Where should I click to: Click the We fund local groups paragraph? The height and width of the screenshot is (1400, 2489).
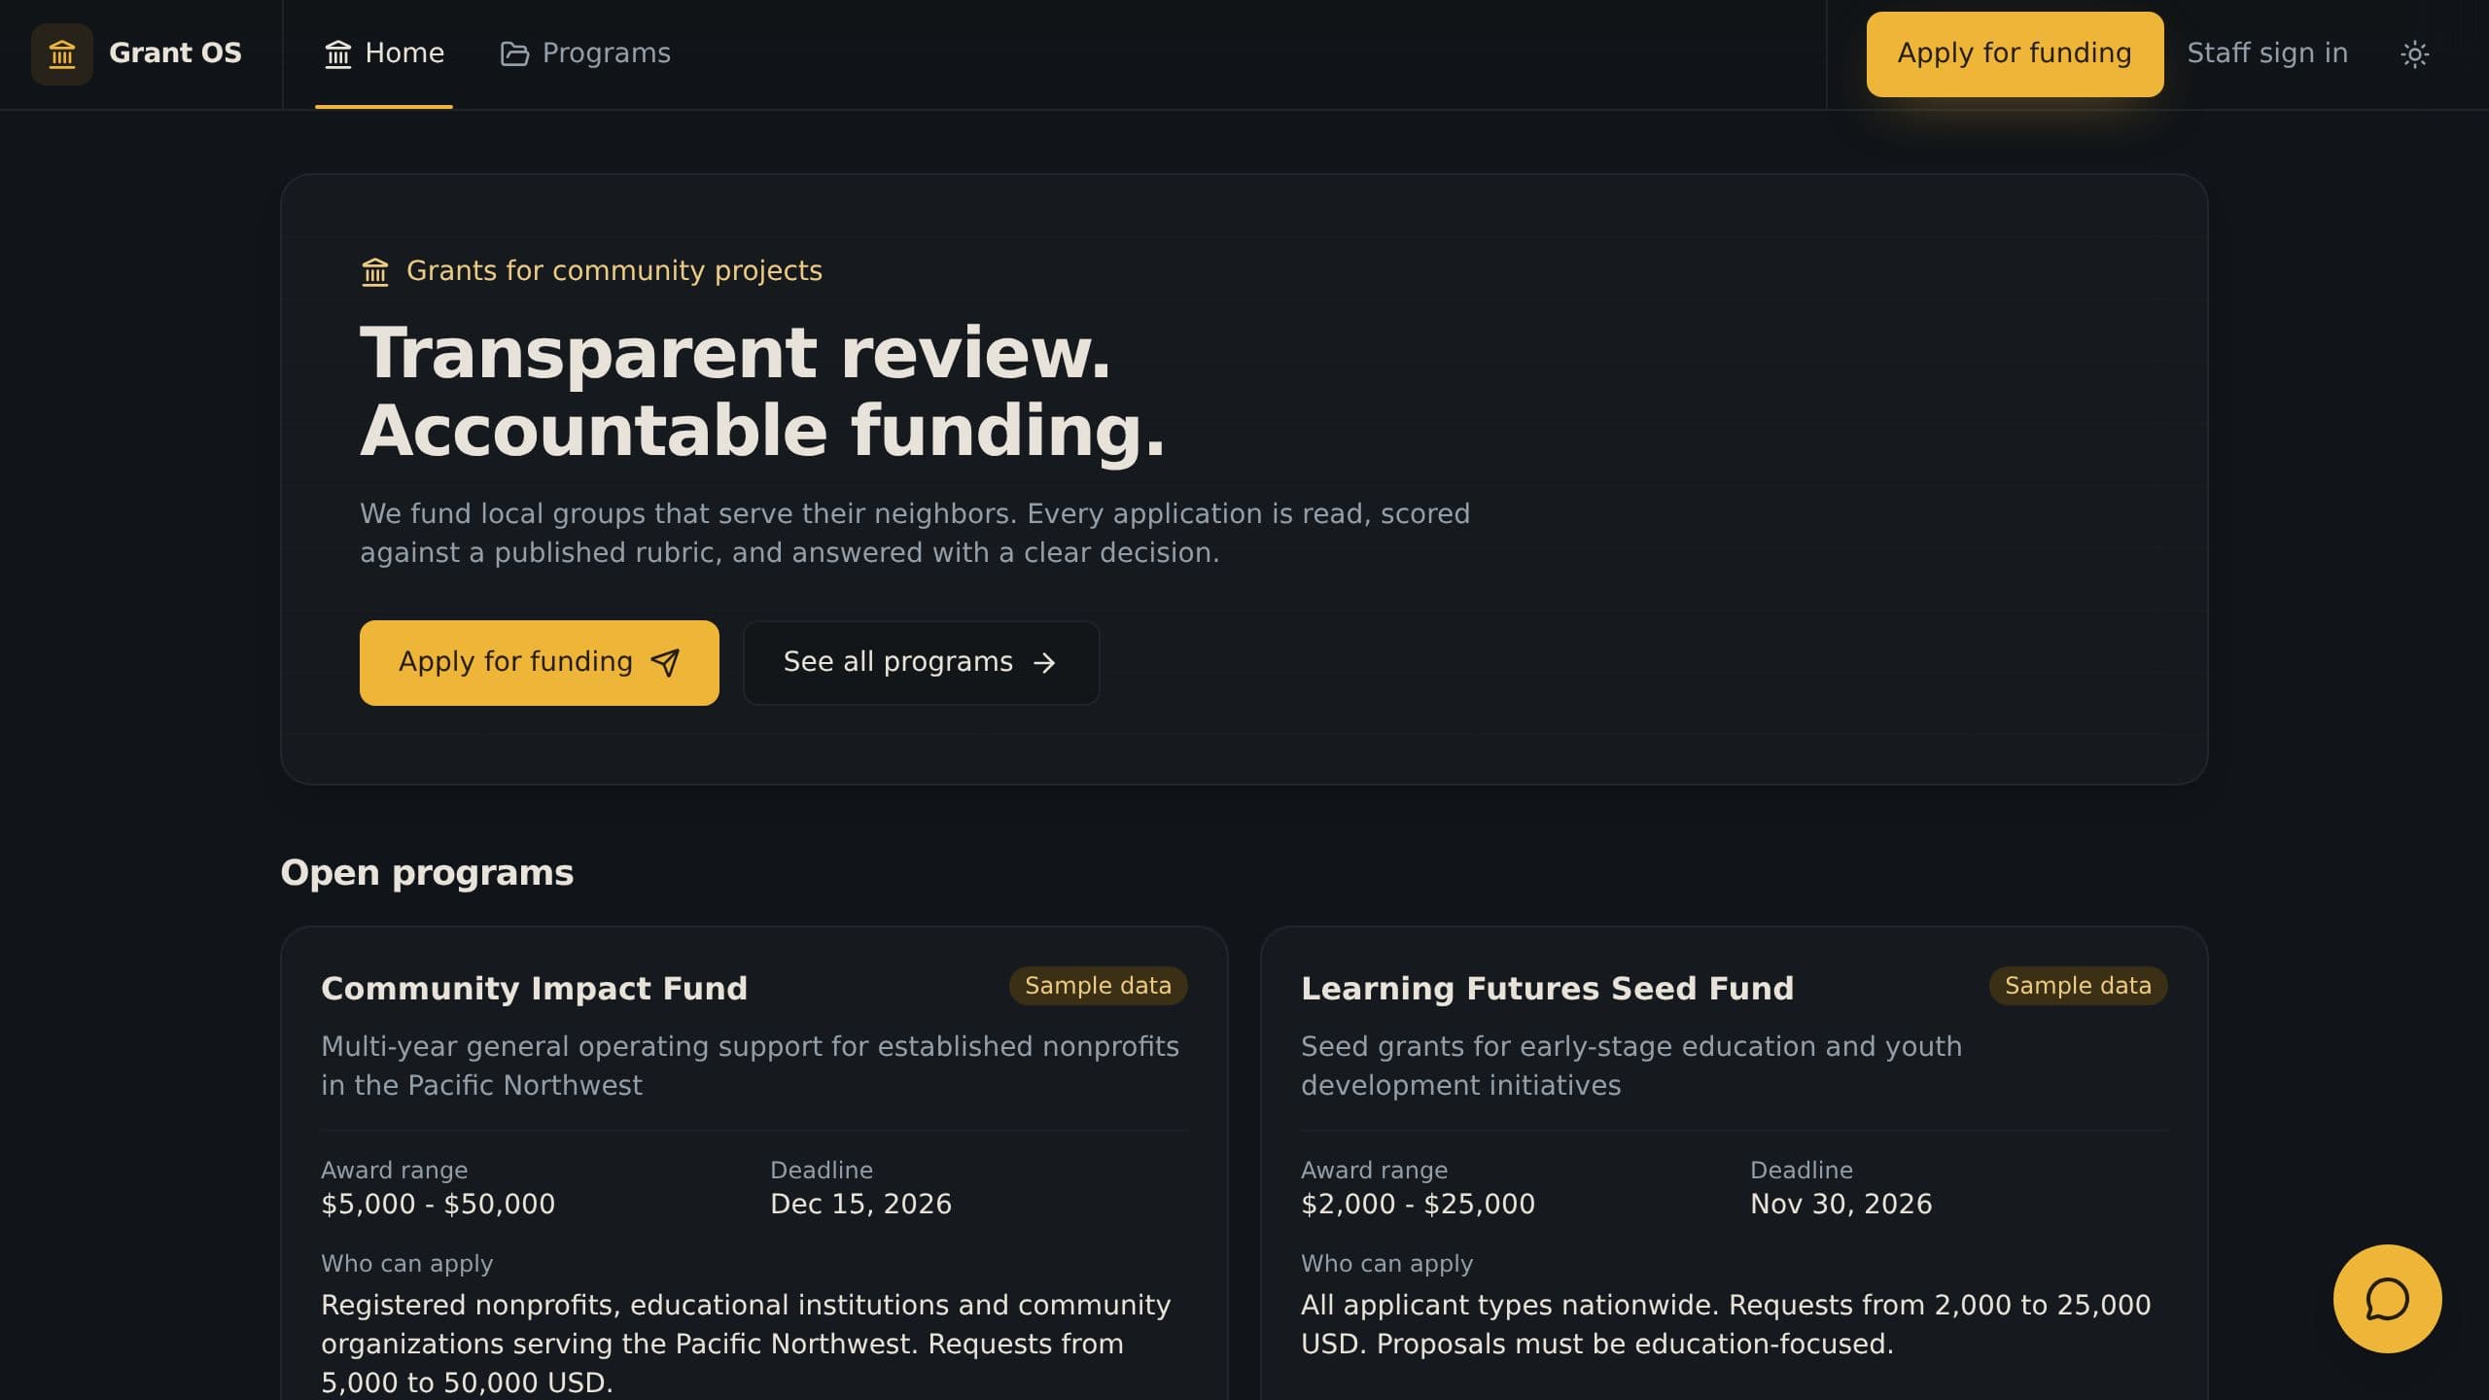(x=915, y=534)
